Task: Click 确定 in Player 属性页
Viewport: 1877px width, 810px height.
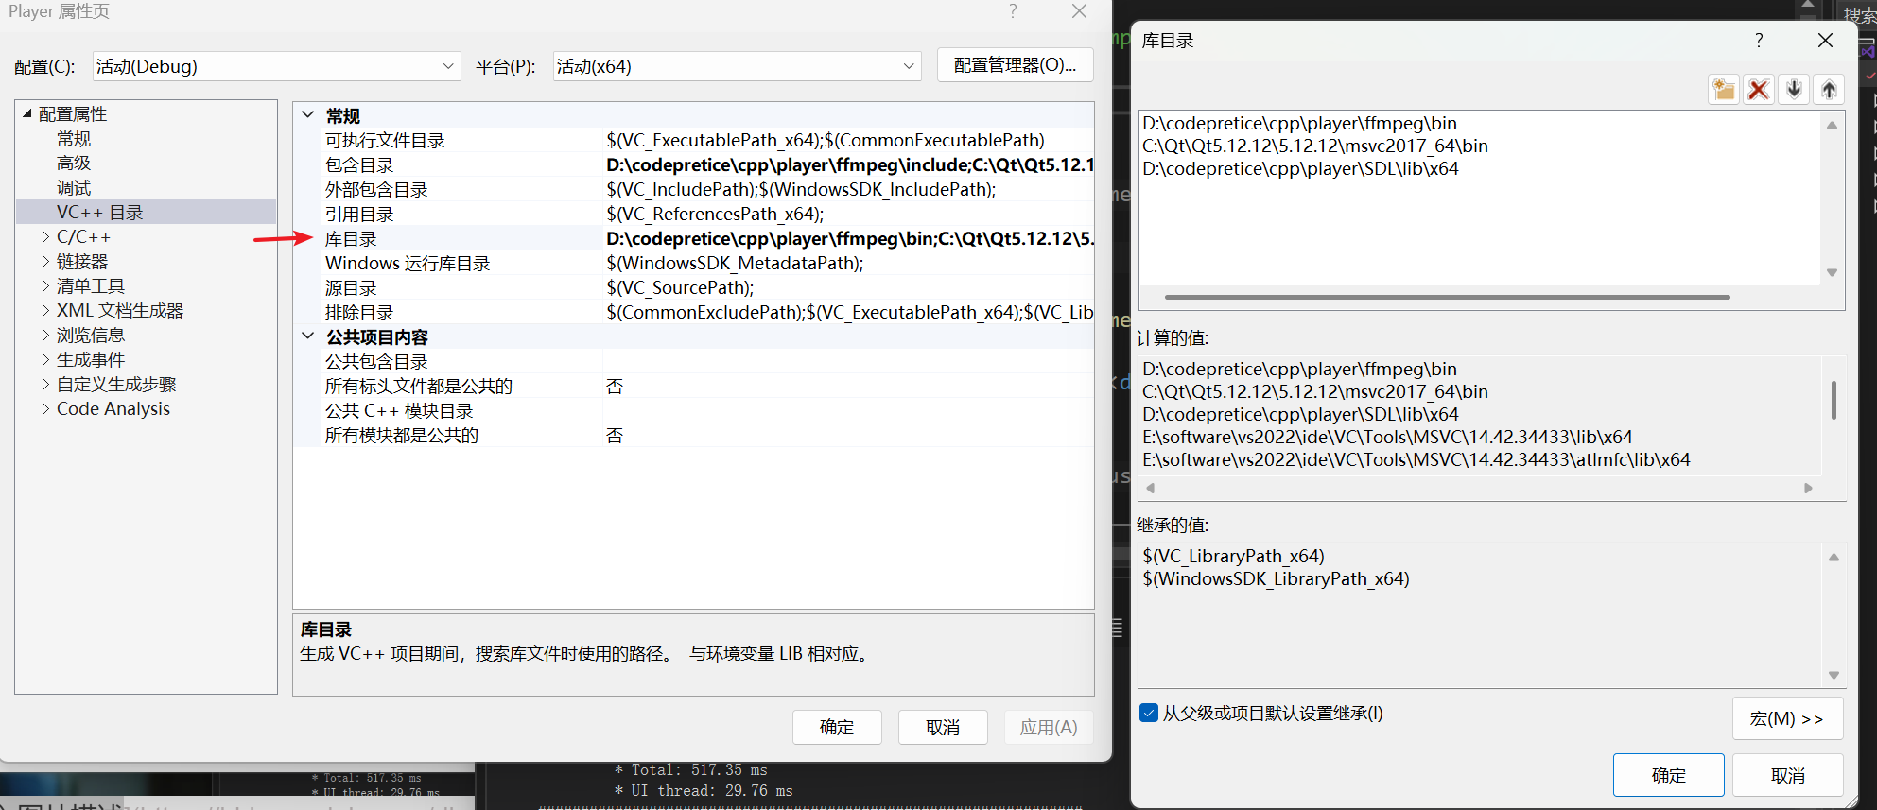Action: pos(837,727)
